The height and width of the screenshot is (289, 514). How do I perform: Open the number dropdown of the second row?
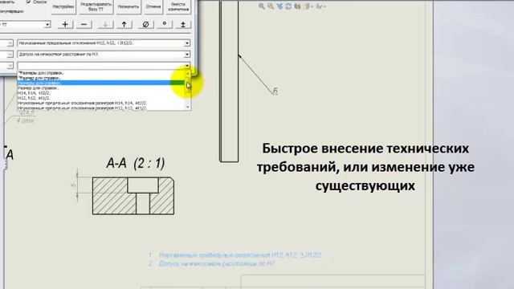point(10,54)
